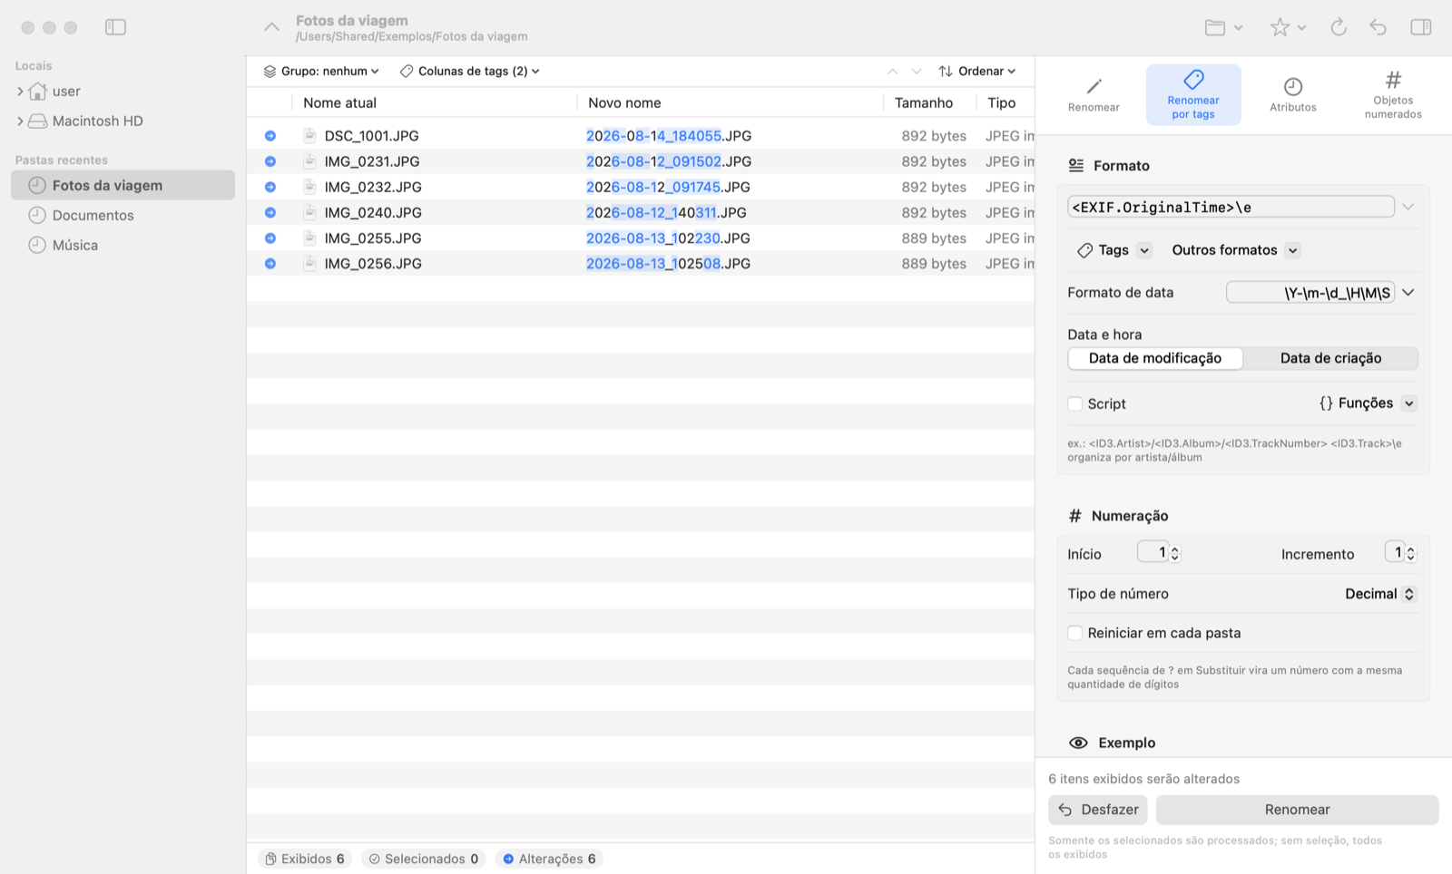The image size is (1452, 874).
Task: Expand the user location in the sidebar
Action: 20,91
